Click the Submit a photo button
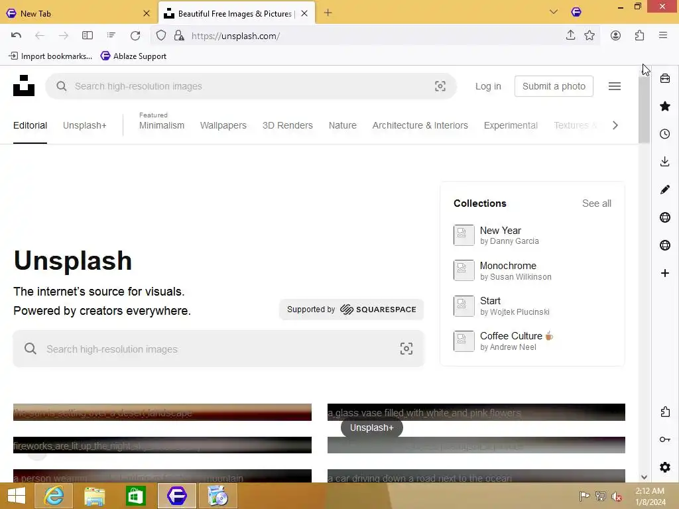Image resolution: width=679 pixels, height=509 pixels. pyautogui.click(x=554, y=86)
